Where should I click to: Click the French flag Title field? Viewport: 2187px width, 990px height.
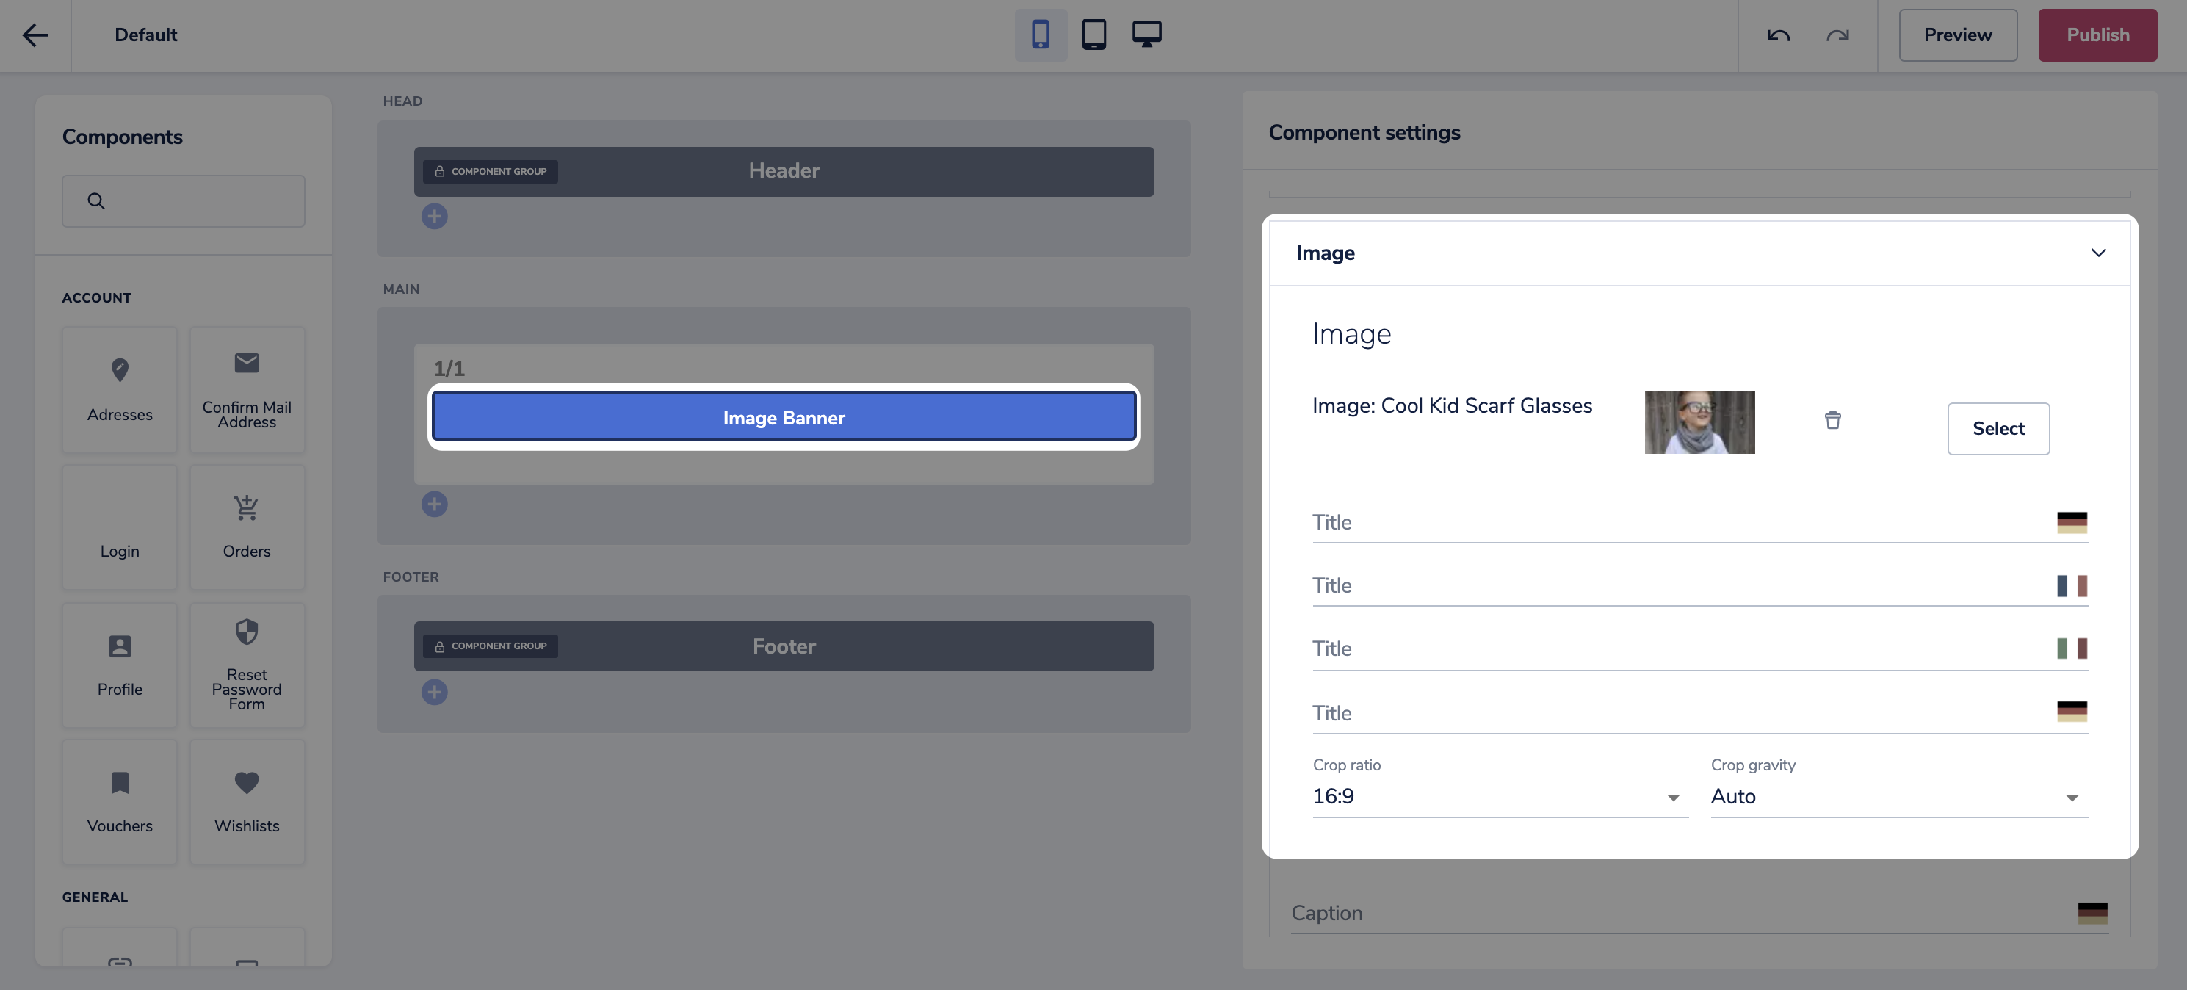click(x=1681, y=586)
